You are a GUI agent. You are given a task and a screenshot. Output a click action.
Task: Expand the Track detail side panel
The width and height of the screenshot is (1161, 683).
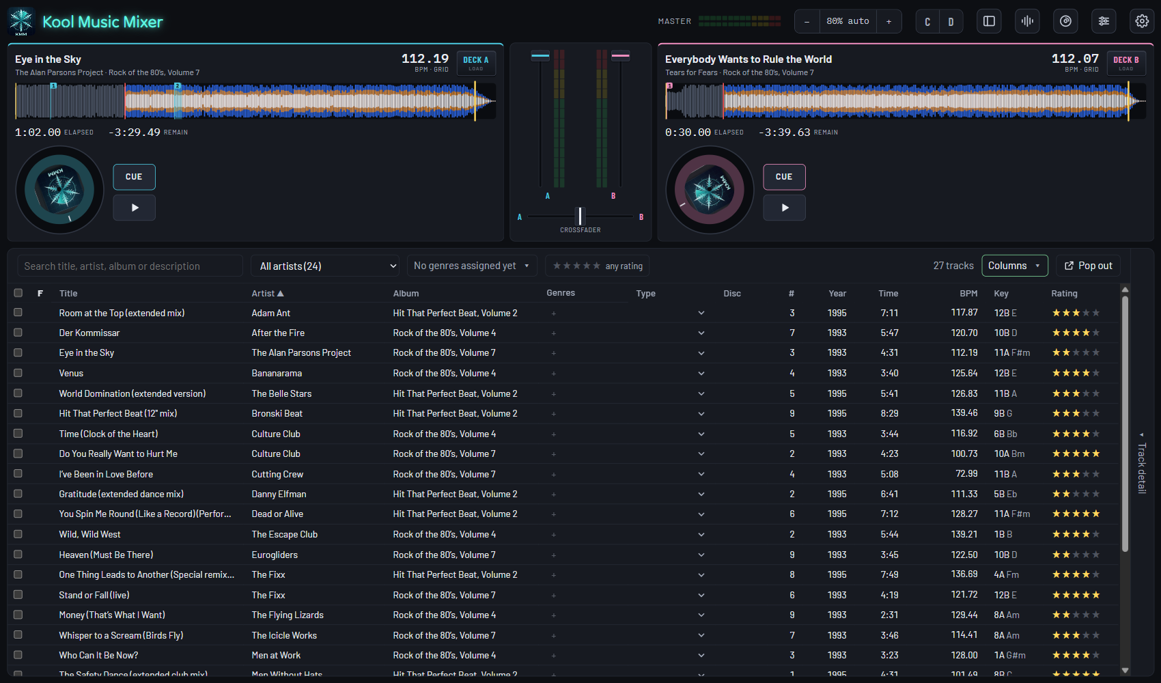pos(1141,464)
